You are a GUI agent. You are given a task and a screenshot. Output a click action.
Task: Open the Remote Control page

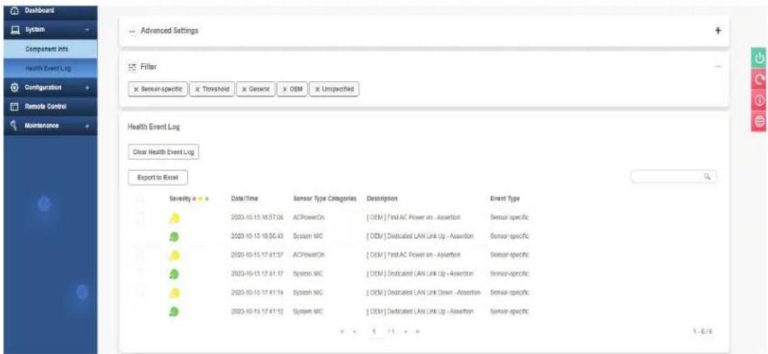49,106
